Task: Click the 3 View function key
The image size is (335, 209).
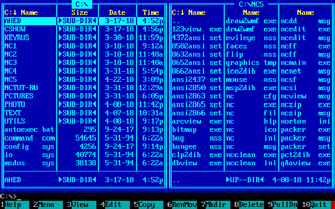Action: tap(82, 205)
